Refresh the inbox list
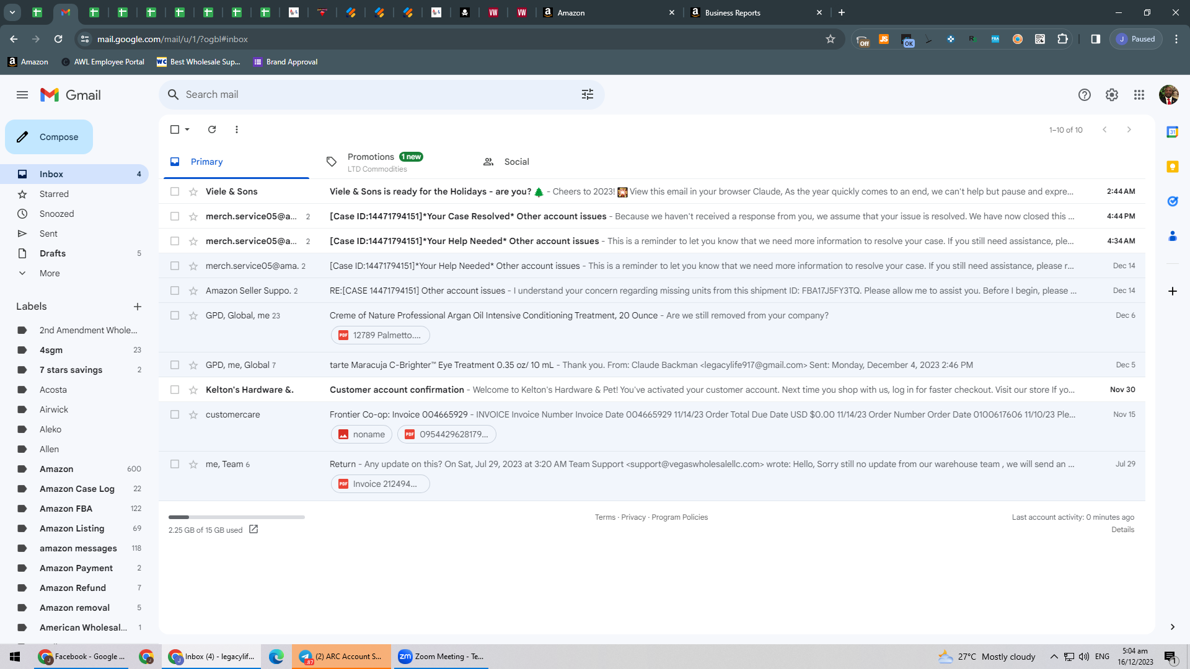Screen dimensions: 1190x669 [x=212, y=129]
